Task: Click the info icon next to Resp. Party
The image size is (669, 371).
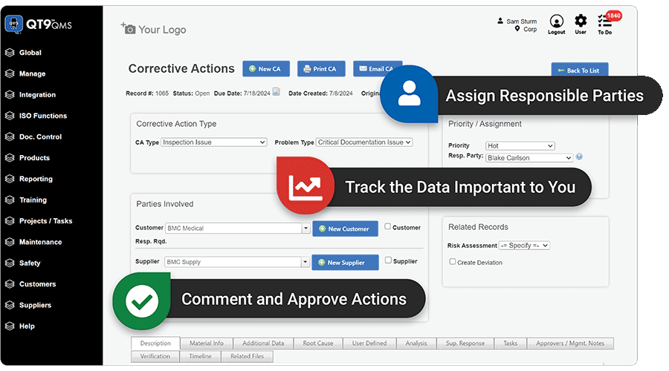Action: click(x=579, y=157)
